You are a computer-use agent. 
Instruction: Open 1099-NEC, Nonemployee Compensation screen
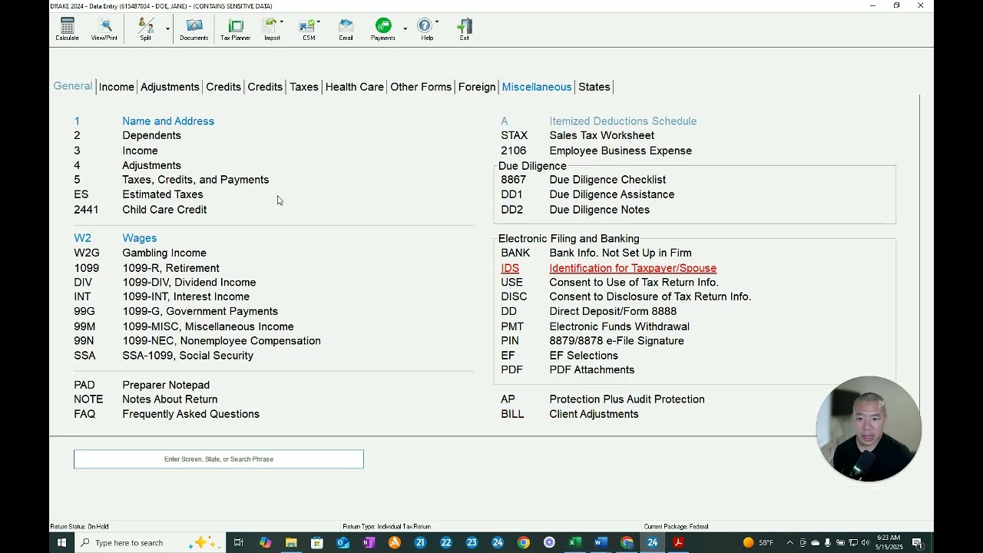(x=221, y=341)
